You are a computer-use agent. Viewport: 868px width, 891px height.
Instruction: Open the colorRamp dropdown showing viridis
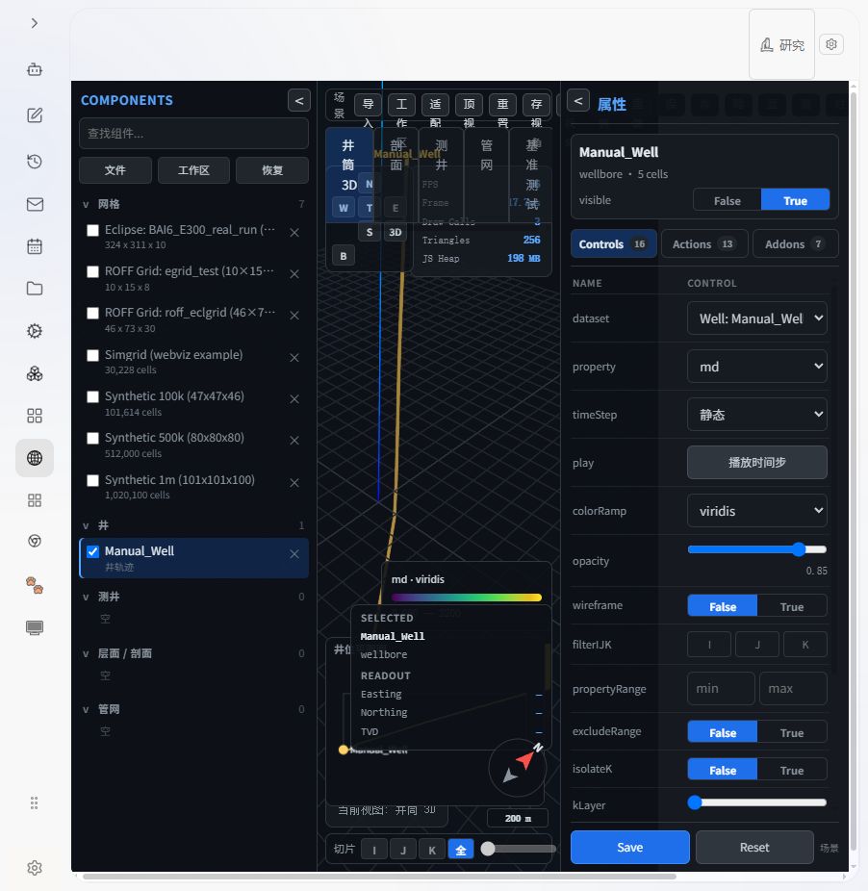[x=757, y=511]
